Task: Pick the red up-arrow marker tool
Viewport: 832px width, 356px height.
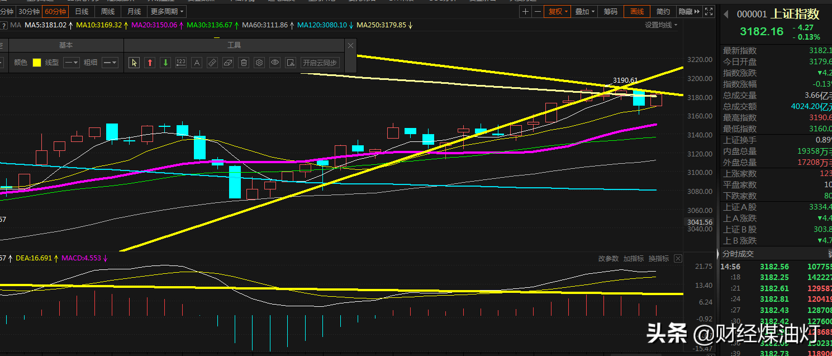Action: click(x=150, y=63)
